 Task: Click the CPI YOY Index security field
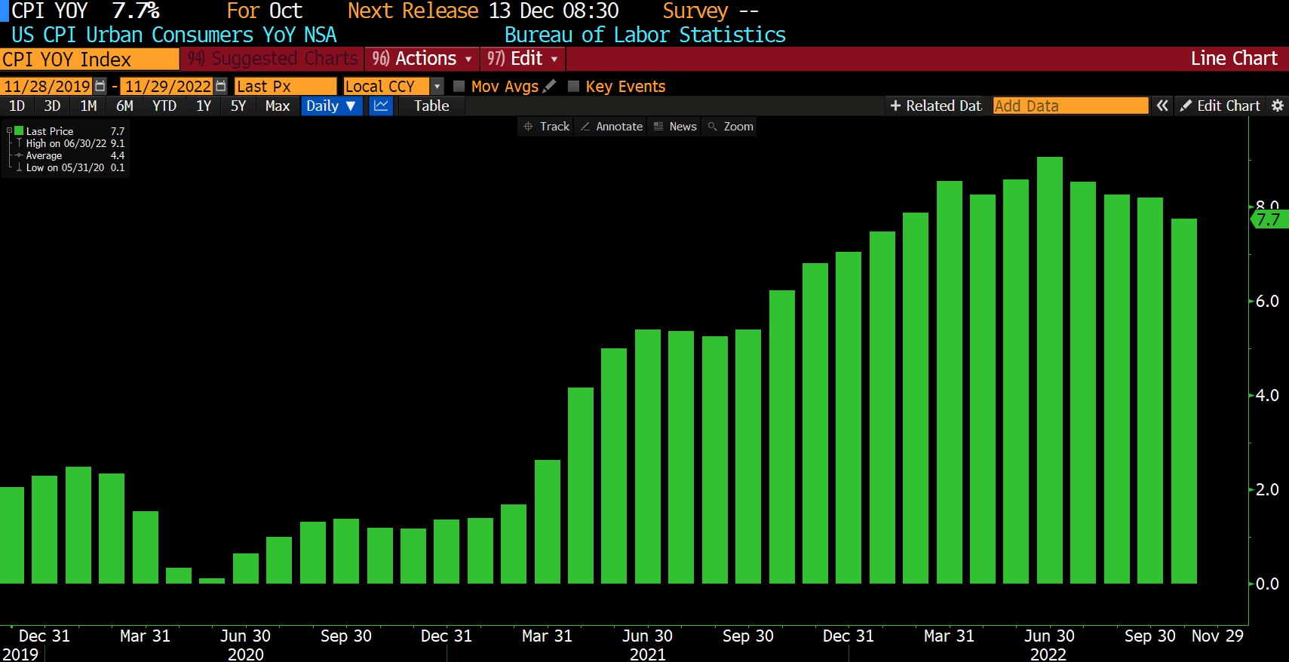[x=89, y=60]
